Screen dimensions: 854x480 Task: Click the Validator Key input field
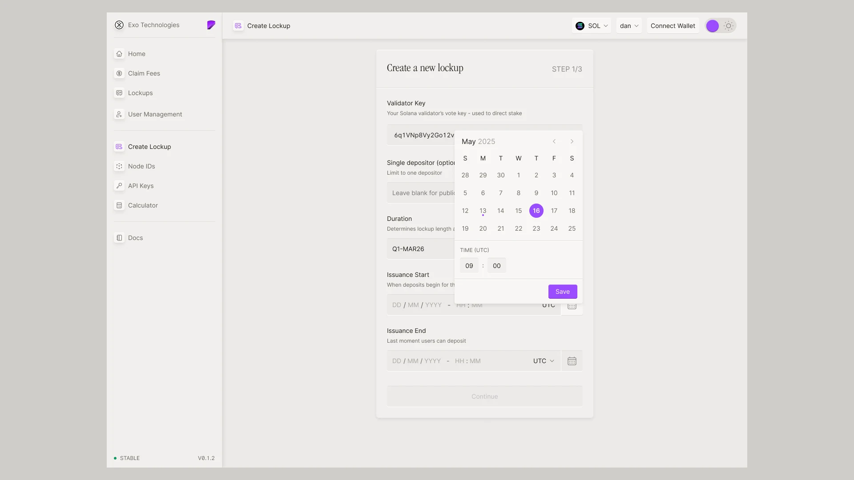pos(421,135)
